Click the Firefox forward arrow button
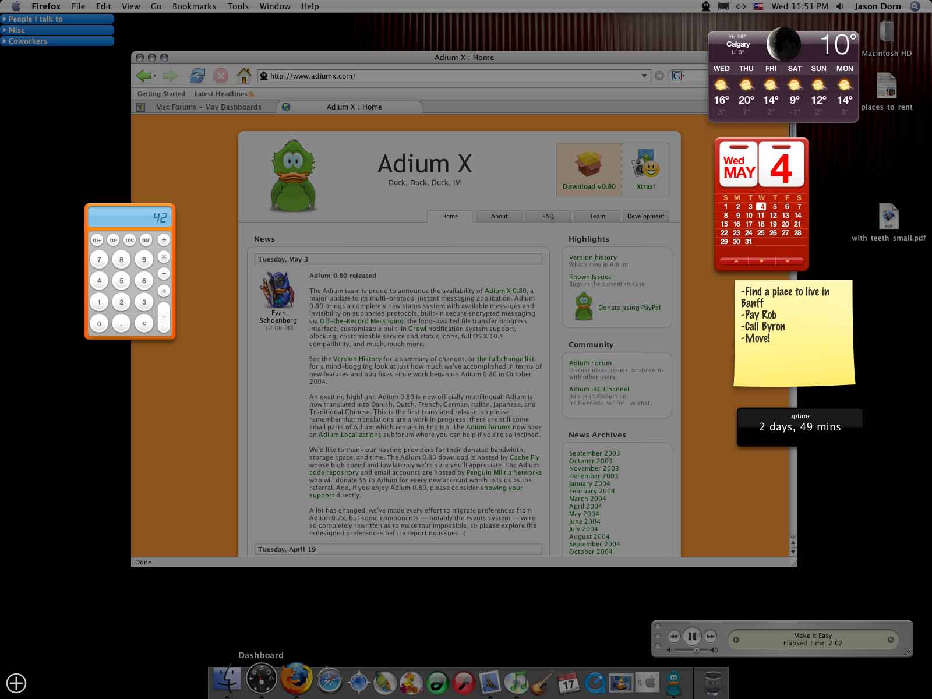Screen dimensions: 932x699 (170, 76)
